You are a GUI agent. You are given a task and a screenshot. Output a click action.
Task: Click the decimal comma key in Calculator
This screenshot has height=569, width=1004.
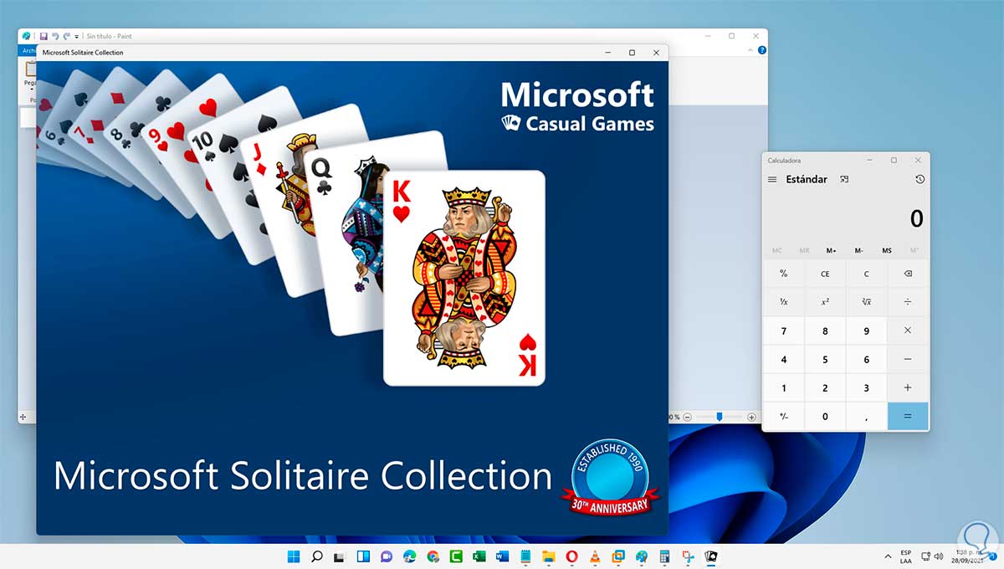[866, 416]
